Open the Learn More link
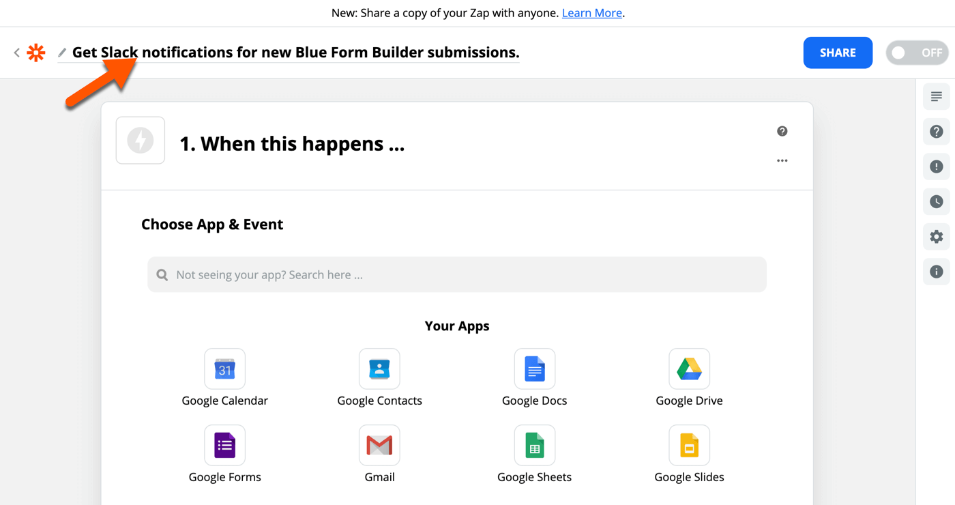Image resolution: width=955 pixels, height=505 pixels. (x=591, y=12)
